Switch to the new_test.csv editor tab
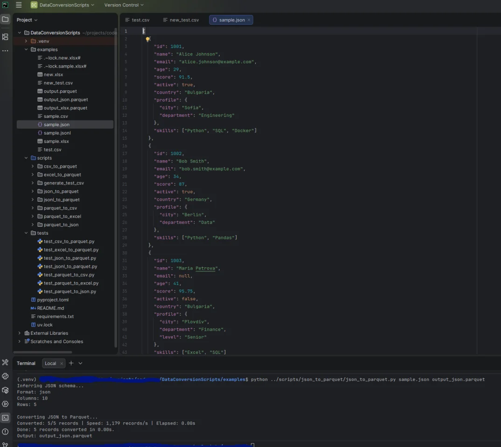Image resolution: width=501 pixels, height=447 pixels. [x=181, y=20]
